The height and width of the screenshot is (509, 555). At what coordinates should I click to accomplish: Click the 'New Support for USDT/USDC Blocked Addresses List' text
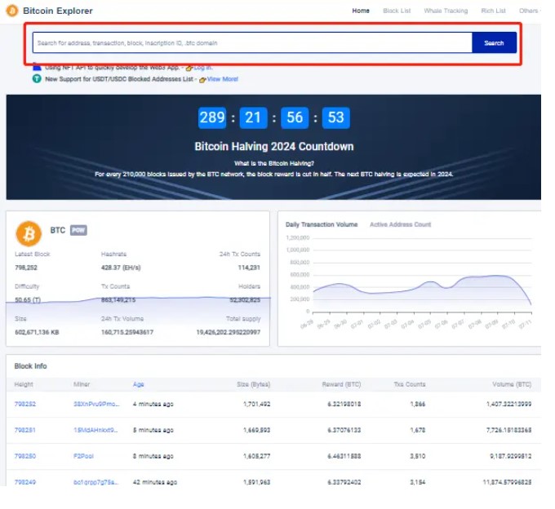point(121,79)
